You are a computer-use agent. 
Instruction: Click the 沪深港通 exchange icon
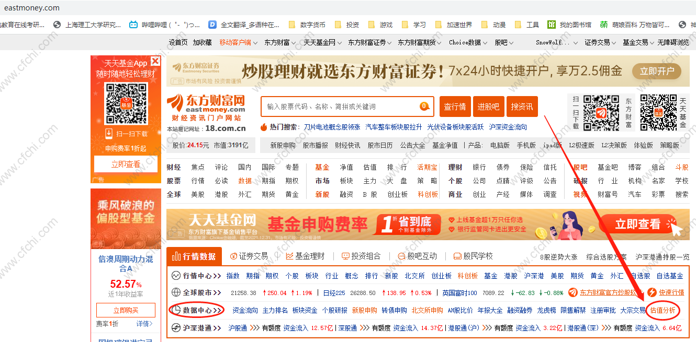[176, 328]
